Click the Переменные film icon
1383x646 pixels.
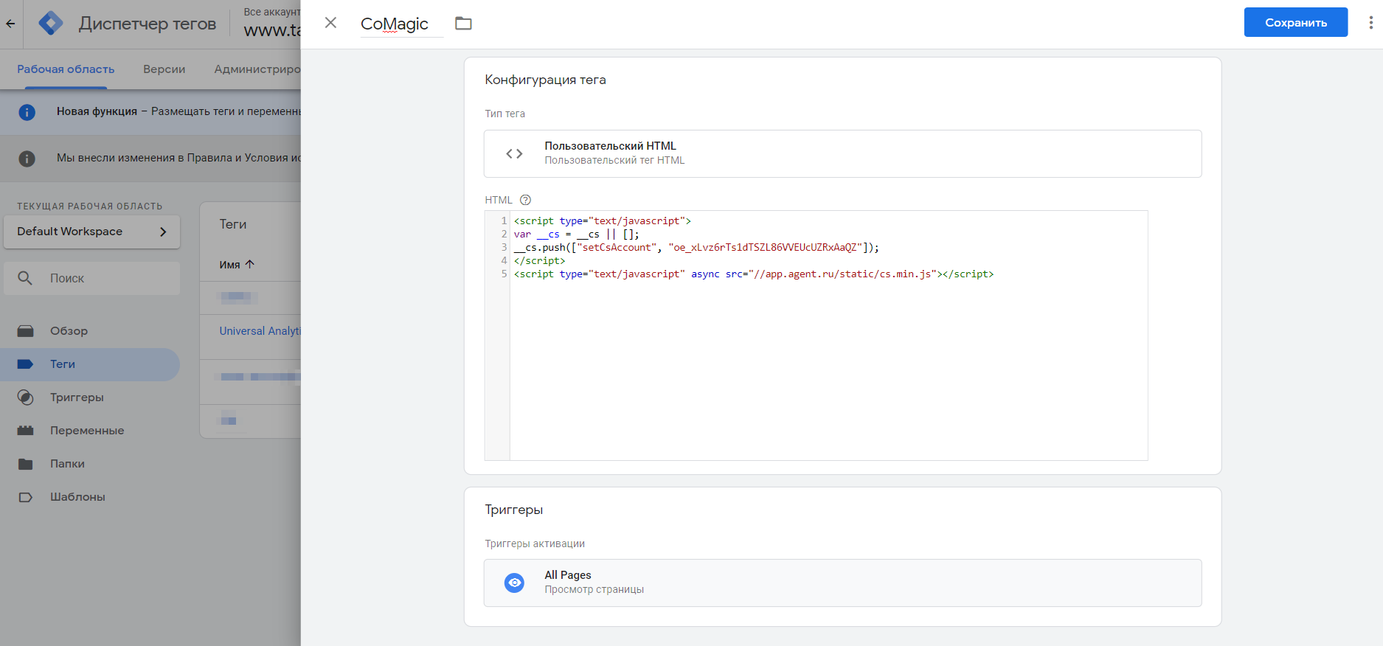25,431
